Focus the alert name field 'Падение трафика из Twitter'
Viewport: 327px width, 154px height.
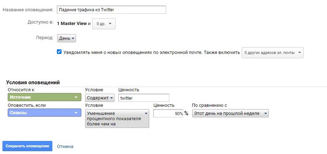click(112, 10)
